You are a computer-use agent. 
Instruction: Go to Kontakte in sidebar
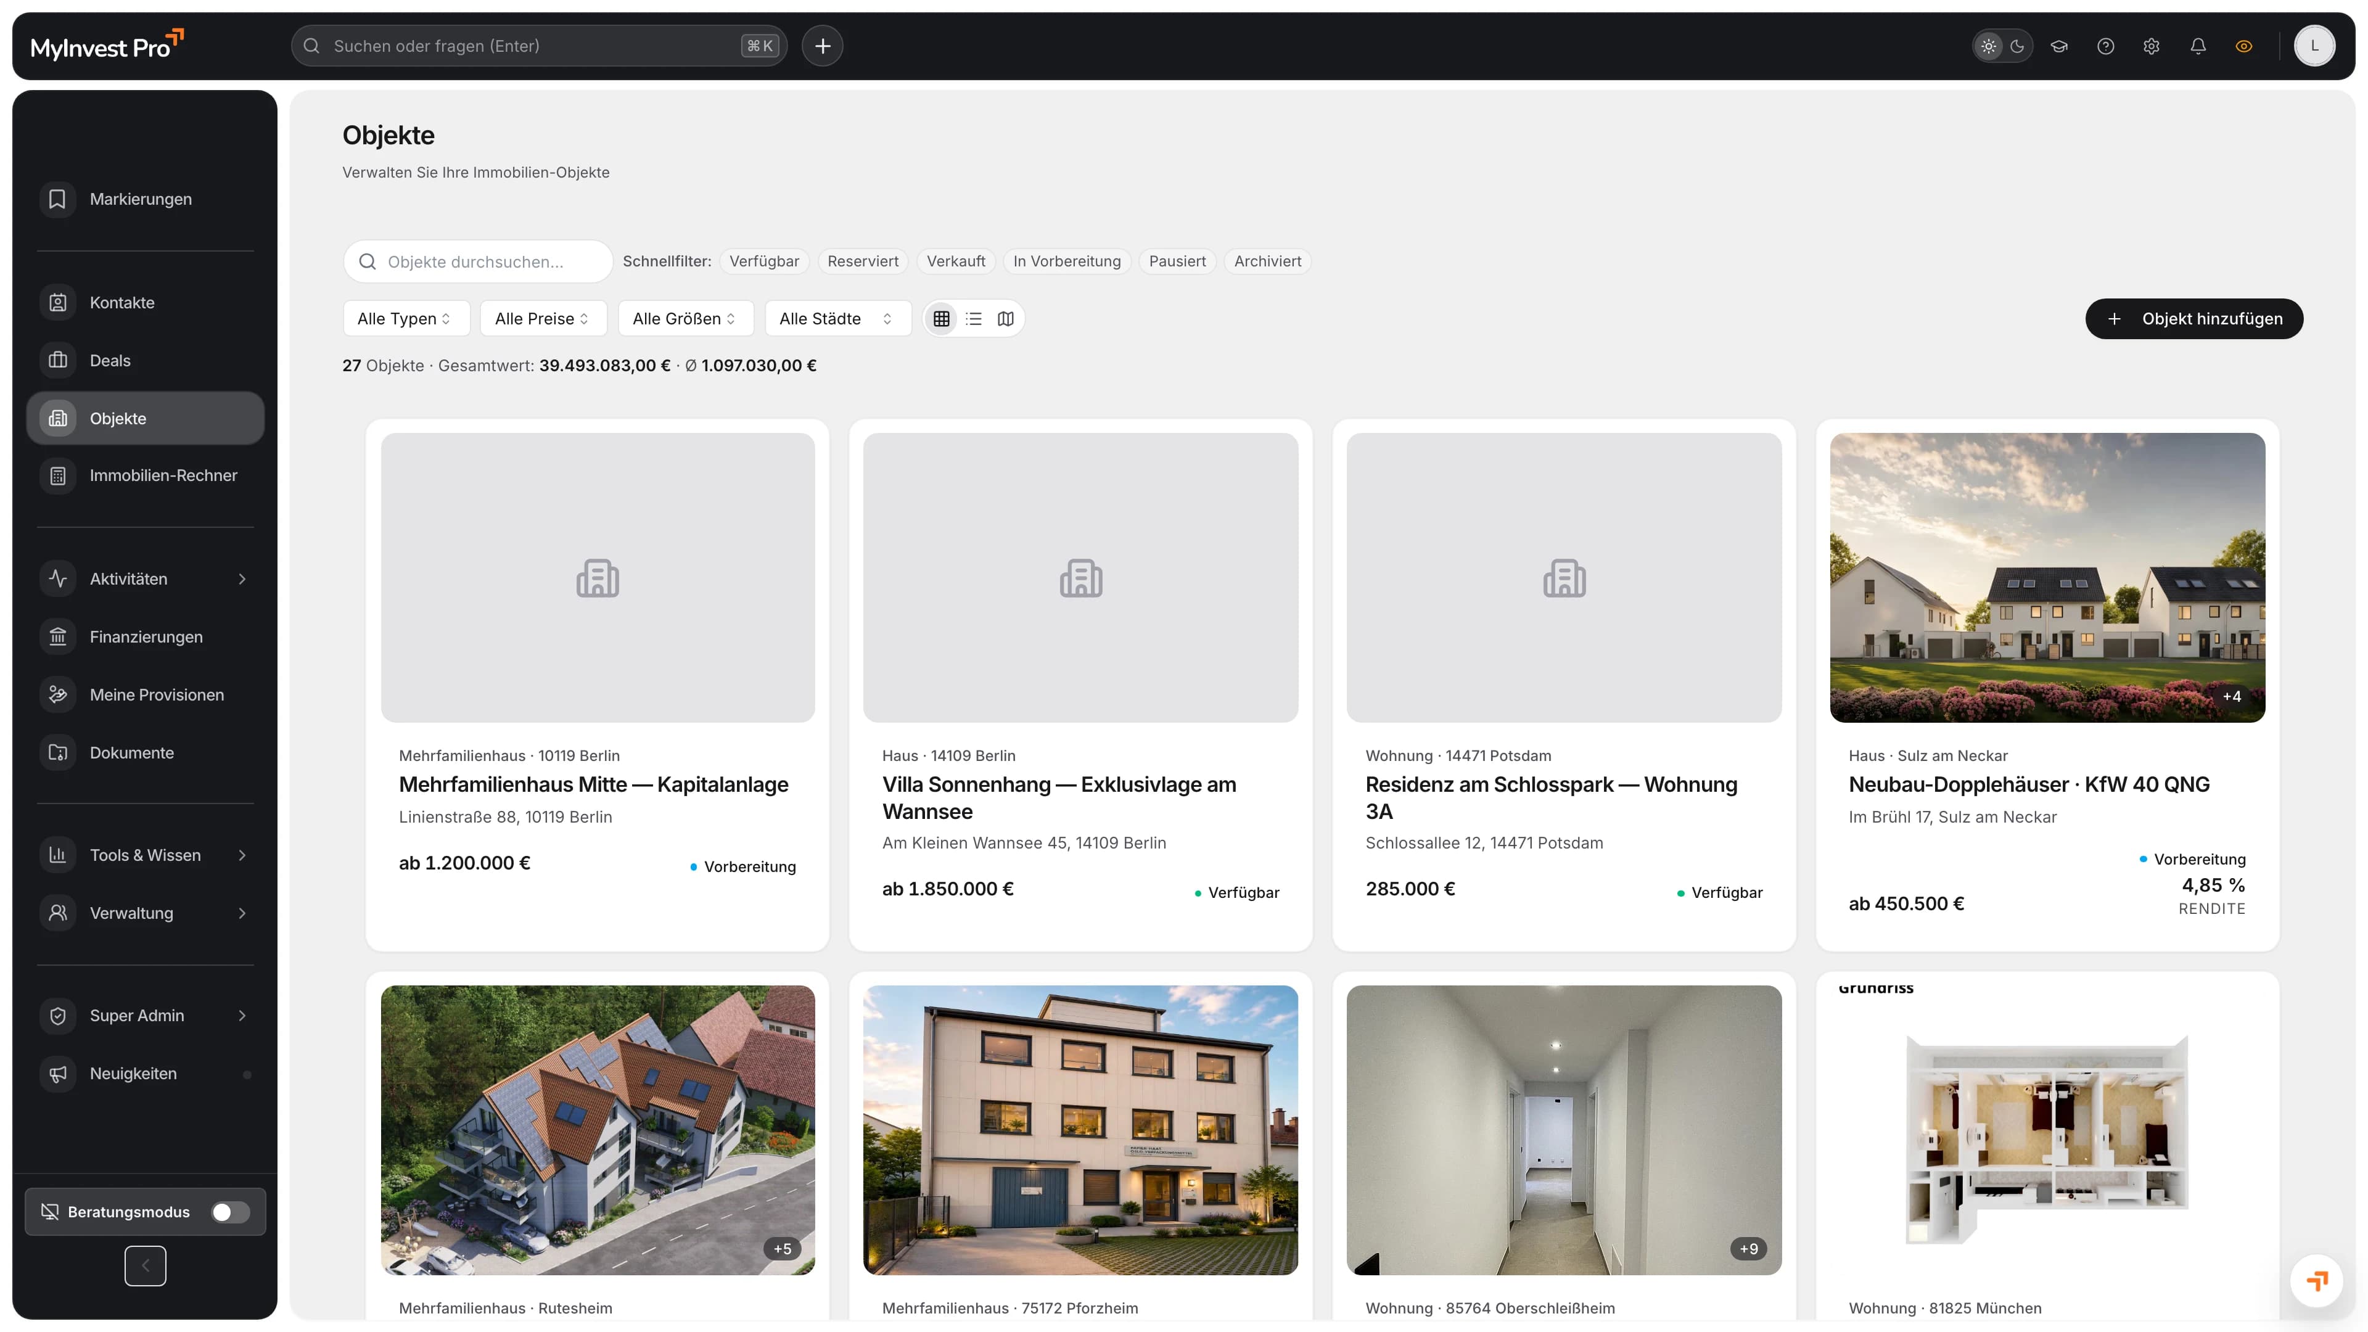pos(146,302)
